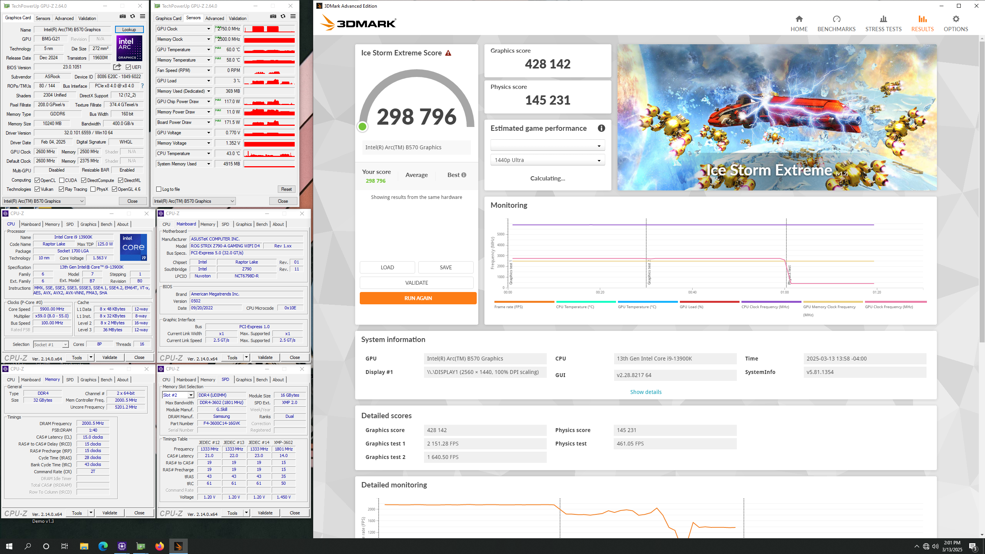This screenshot has width=985, height=554.
Task: Click VALIDATE button in 3DMark
Action: tap(416, 283)
